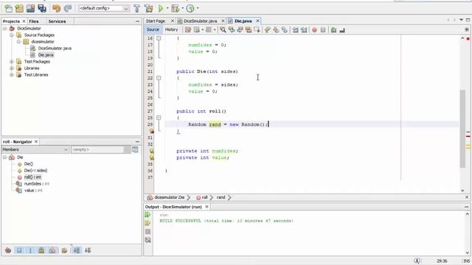The width and height of the screenshot is (472, 265).
Task: Click the Debug Project toolbar icon
Action: tap(175, 8)
